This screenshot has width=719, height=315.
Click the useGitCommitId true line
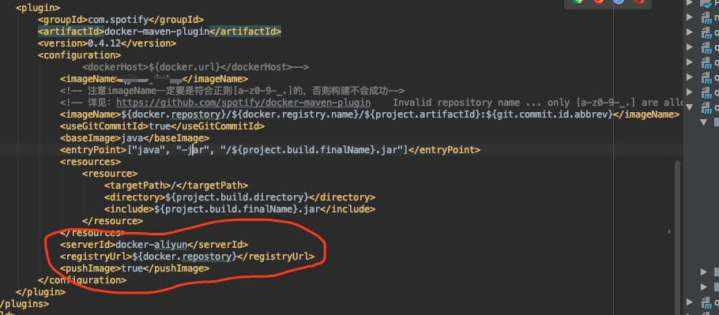point(162,126)
